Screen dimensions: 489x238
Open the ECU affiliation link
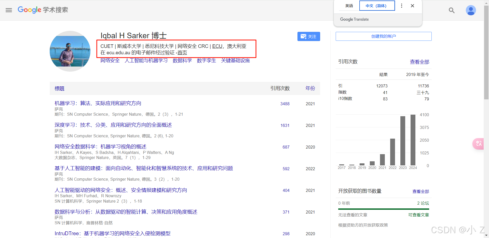pos(217,46)
